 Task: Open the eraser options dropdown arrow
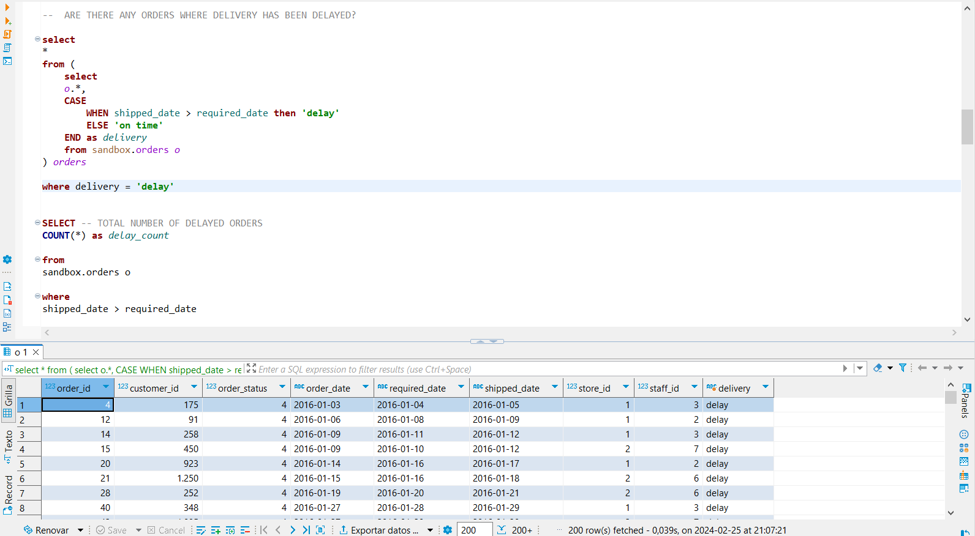click(x=890, y=368)
